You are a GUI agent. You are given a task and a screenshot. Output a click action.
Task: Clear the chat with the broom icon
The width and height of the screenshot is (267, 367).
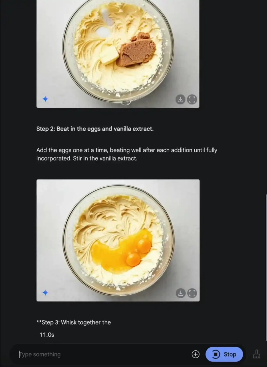point(257,354)
